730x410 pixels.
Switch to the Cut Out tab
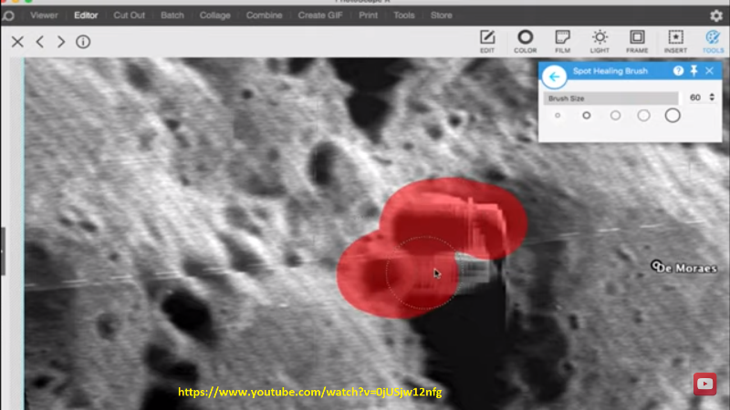coord(129,15)
